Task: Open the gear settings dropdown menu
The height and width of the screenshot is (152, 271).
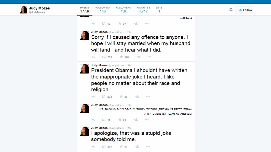Action: [x=231, y=10]
